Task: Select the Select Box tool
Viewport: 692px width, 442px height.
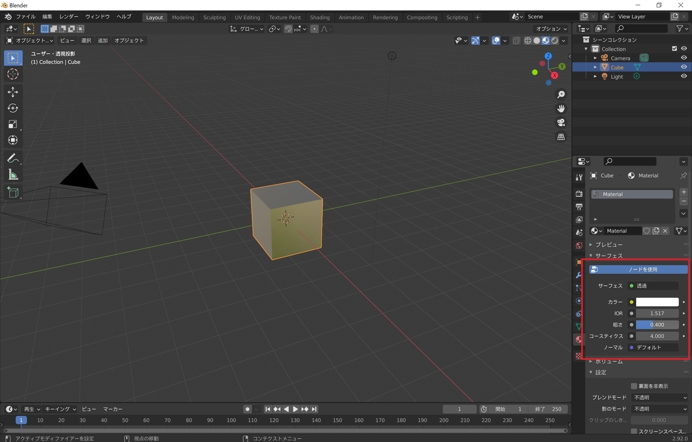Action: point(13,58)
